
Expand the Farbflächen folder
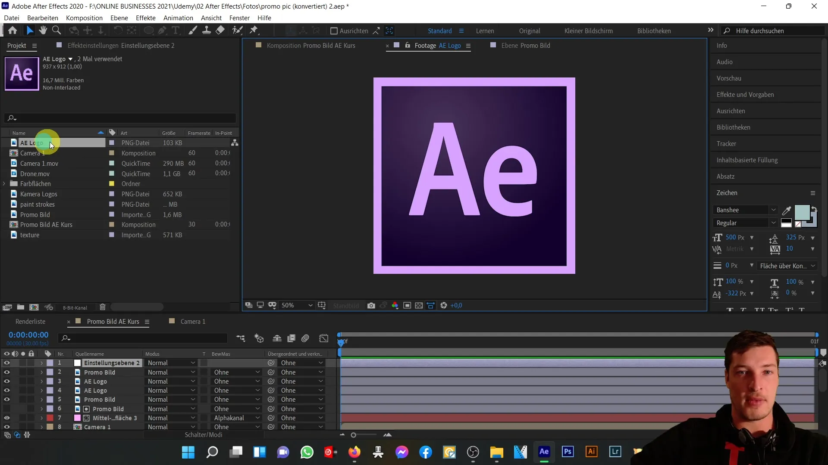click(x=4, y=184)
